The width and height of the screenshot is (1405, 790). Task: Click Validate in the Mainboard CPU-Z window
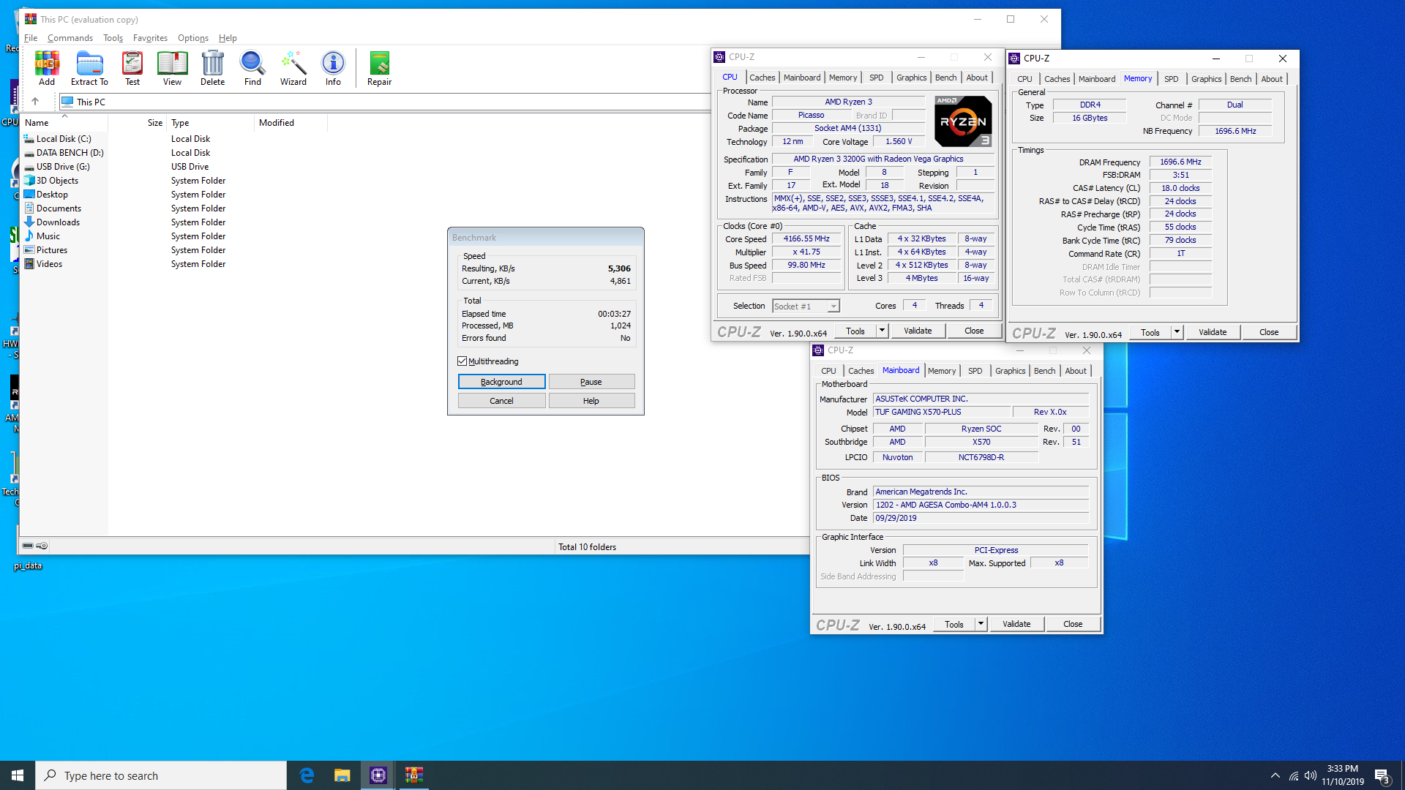1016,624
